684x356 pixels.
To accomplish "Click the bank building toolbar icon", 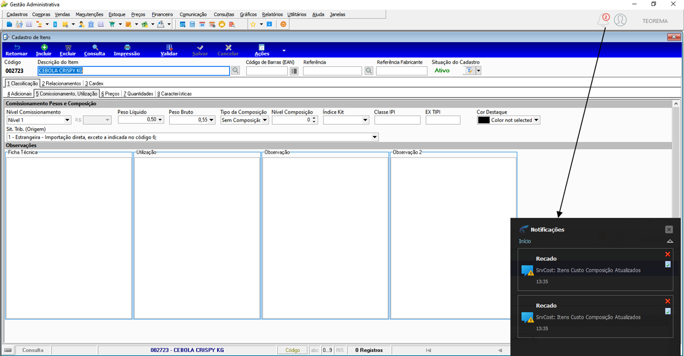I will click(x=91, y=24).
